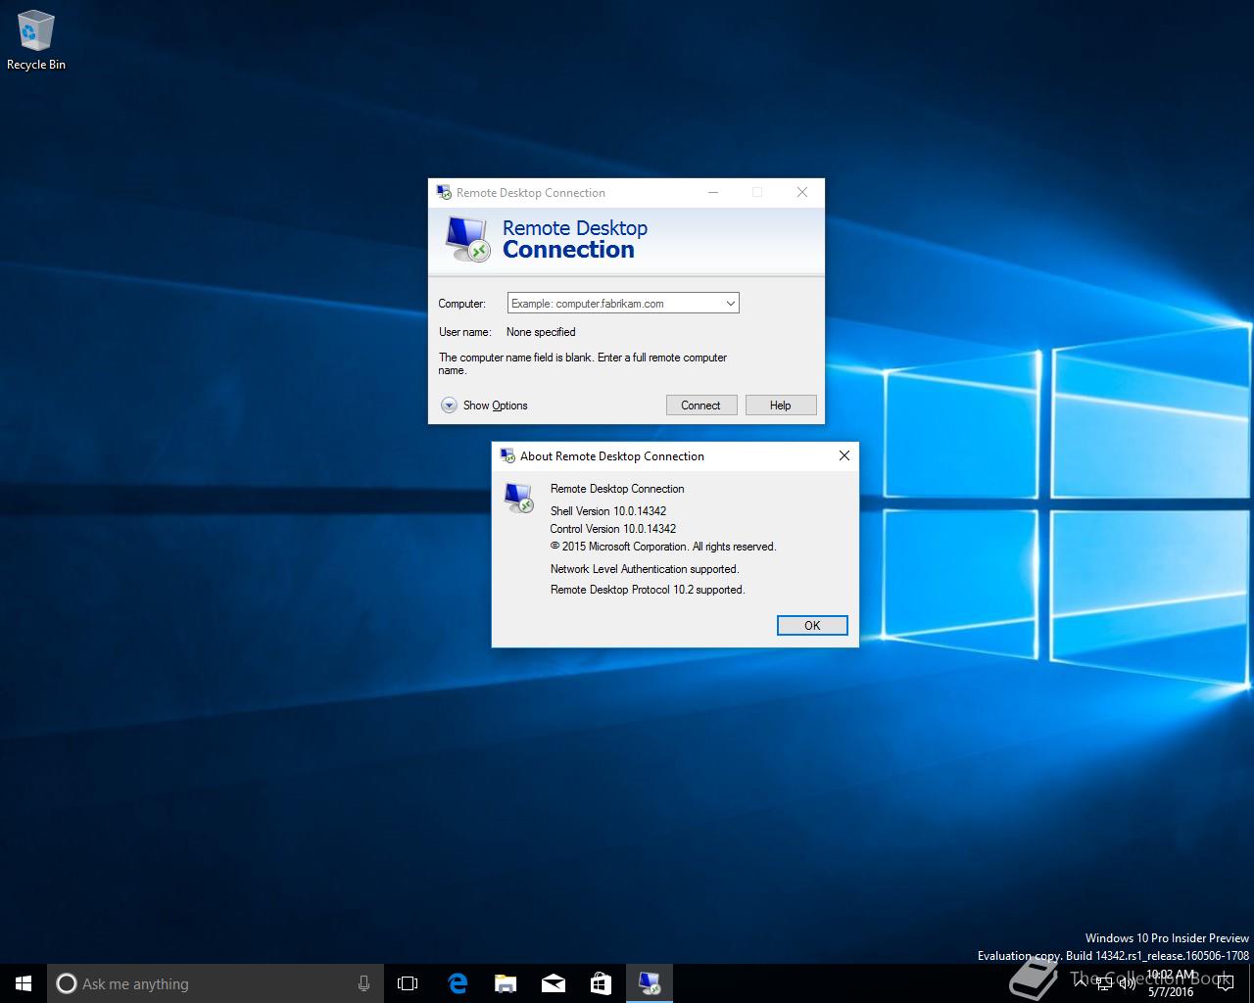Click the Help button
The height and width of the screenshot is (1003, 1254).
coord(781,406)
